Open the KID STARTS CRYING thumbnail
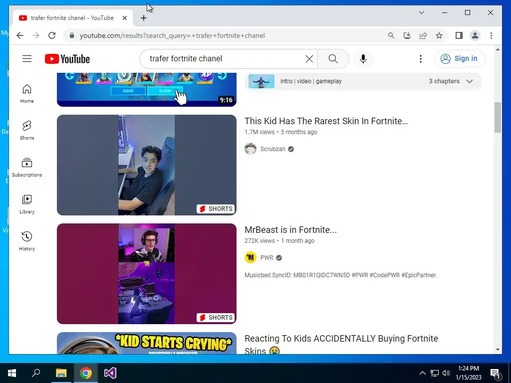The width and height of the screenshot is (511, 383). [x=147, y=343]
